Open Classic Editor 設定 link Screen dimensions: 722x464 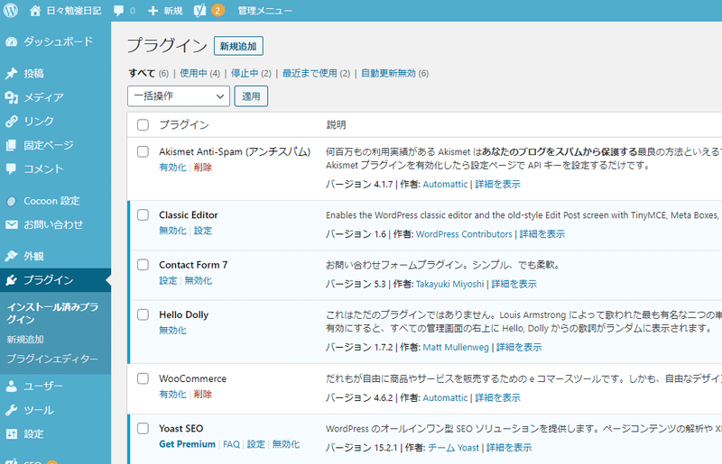[x=202, y=231]
